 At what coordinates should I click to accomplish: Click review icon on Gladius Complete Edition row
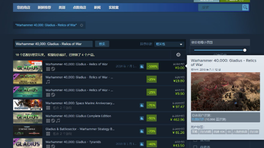click(x=142, y=118)
